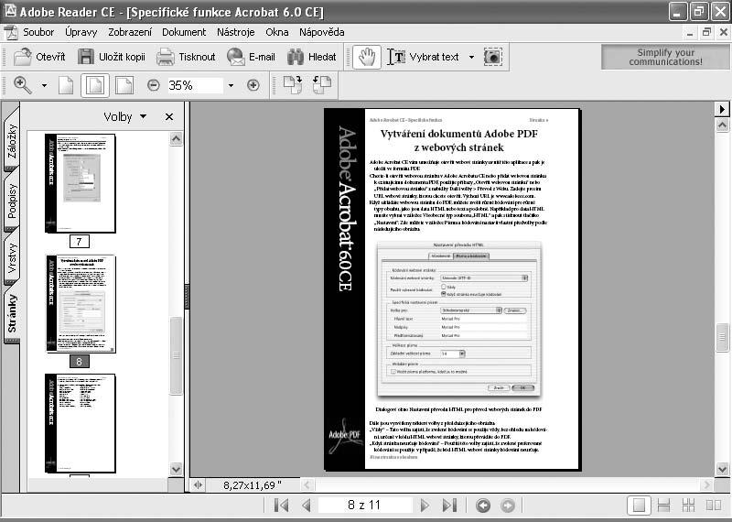
Task: Open zoom percentage dropdown arrow
Action: pyautogui.click(x=231, y=85)
